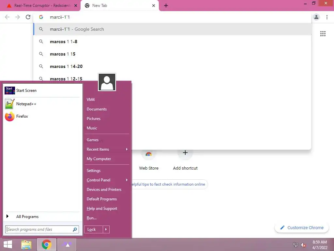Open the Chrome profile avatar
The image size is (334, 251).
pos(316,17)
